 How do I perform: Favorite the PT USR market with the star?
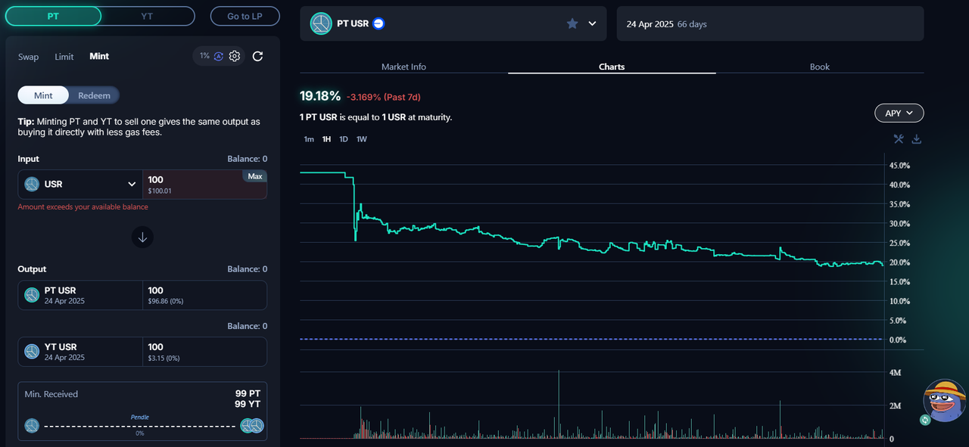[572, 23]
